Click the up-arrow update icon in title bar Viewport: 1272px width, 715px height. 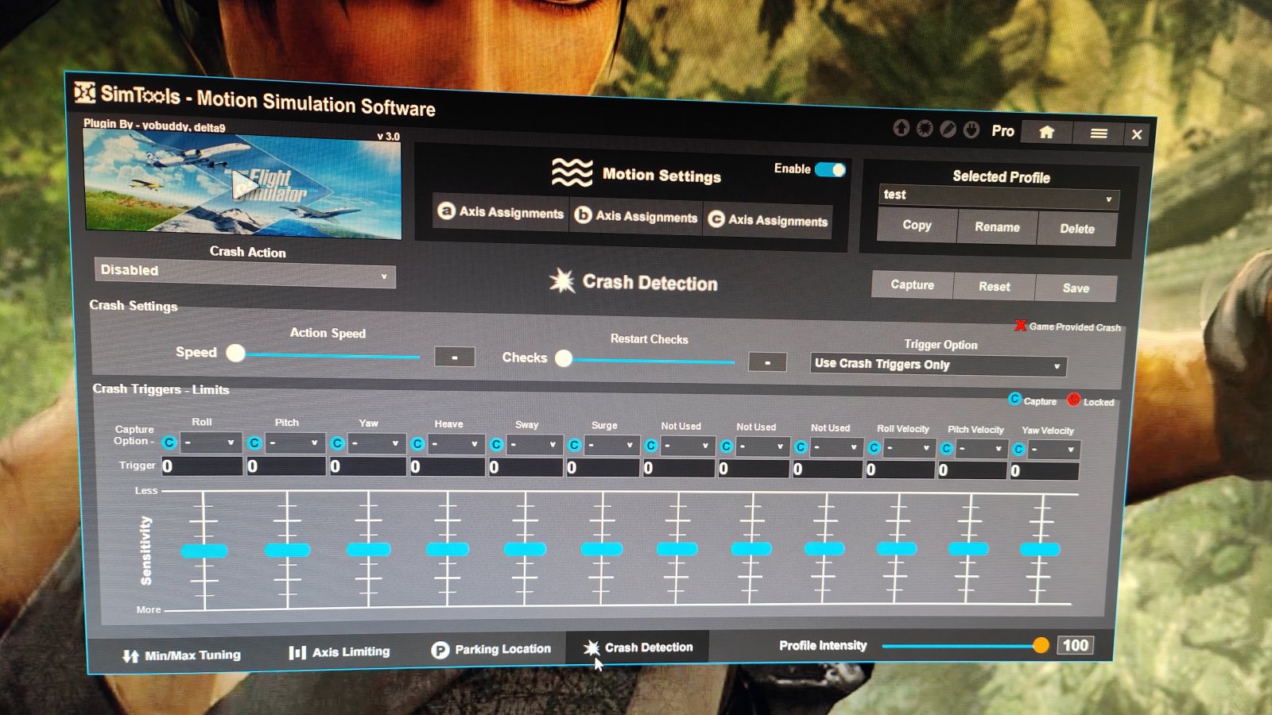(901, 128)
